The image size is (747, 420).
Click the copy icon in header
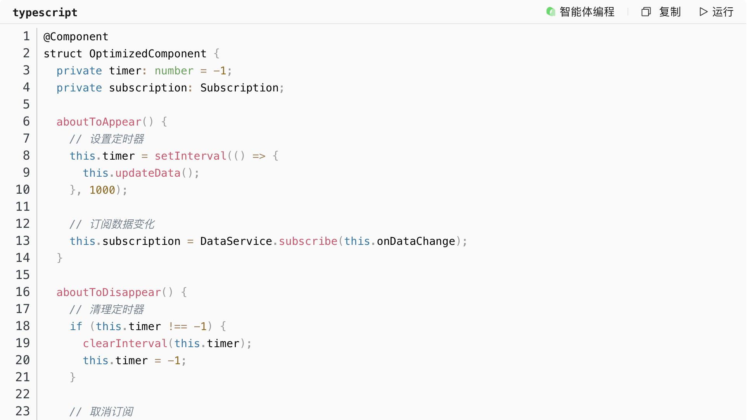pos(646,12)
